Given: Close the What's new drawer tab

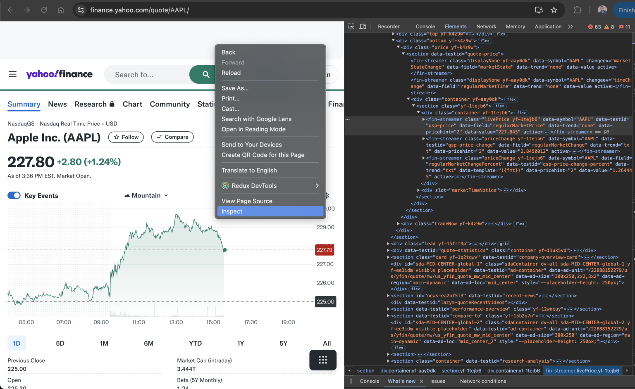Looking at the screenshot, I should click(x=422, y=381).
